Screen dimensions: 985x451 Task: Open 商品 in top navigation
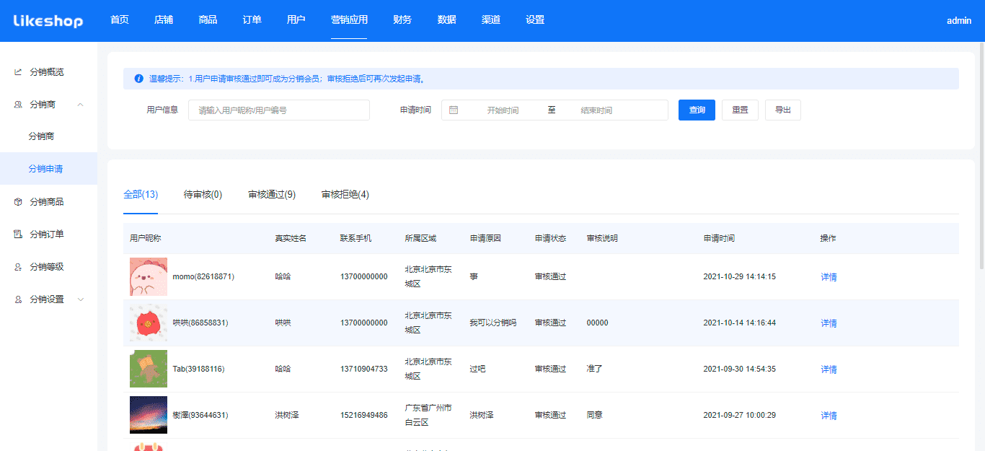click(208, 20)
